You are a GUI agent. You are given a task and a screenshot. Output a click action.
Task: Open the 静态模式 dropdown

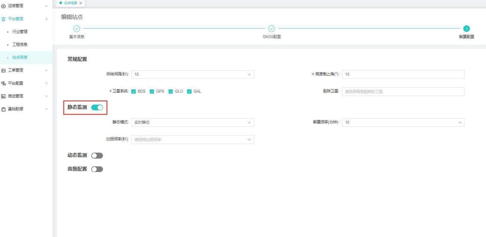point(192,122)
